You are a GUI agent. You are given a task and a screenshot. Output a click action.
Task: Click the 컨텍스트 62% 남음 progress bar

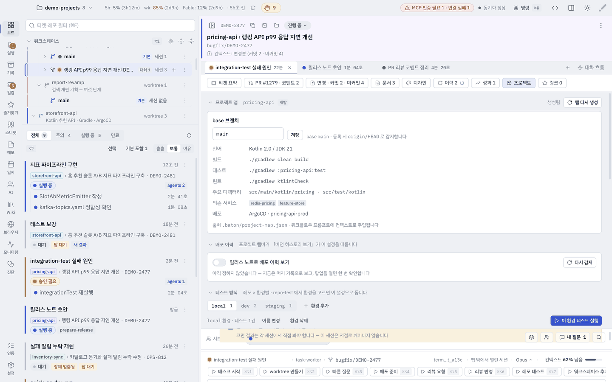tap(594, 360)
